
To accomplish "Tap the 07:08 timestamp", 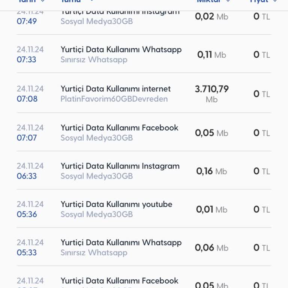I will pyautogui.click(x=27, y=99).
